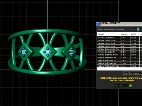The width and height of the screenshot is (142, 106).
Task: Select the Yellow Gold:14KY row
Action: (x=120, y=43)
